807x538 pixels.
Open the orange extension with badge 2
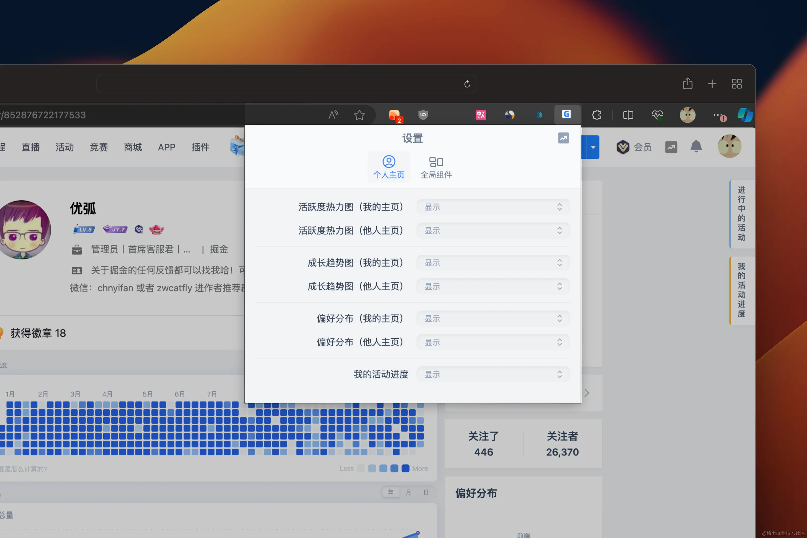click(x=395, y=116)
